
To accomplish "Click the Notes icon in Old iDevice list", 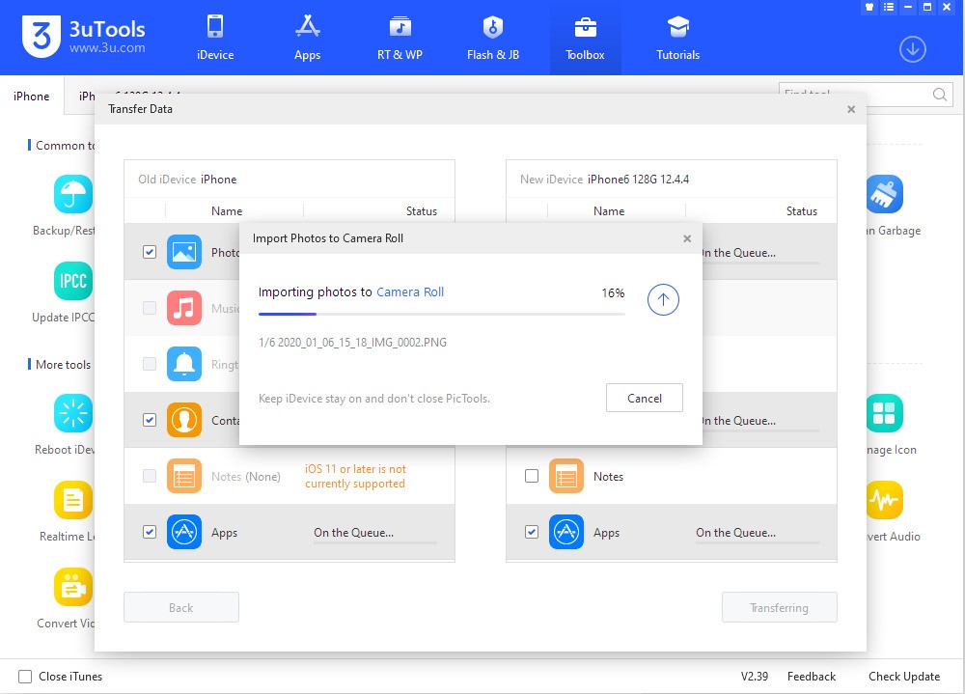I will click(x=184, y=476).
